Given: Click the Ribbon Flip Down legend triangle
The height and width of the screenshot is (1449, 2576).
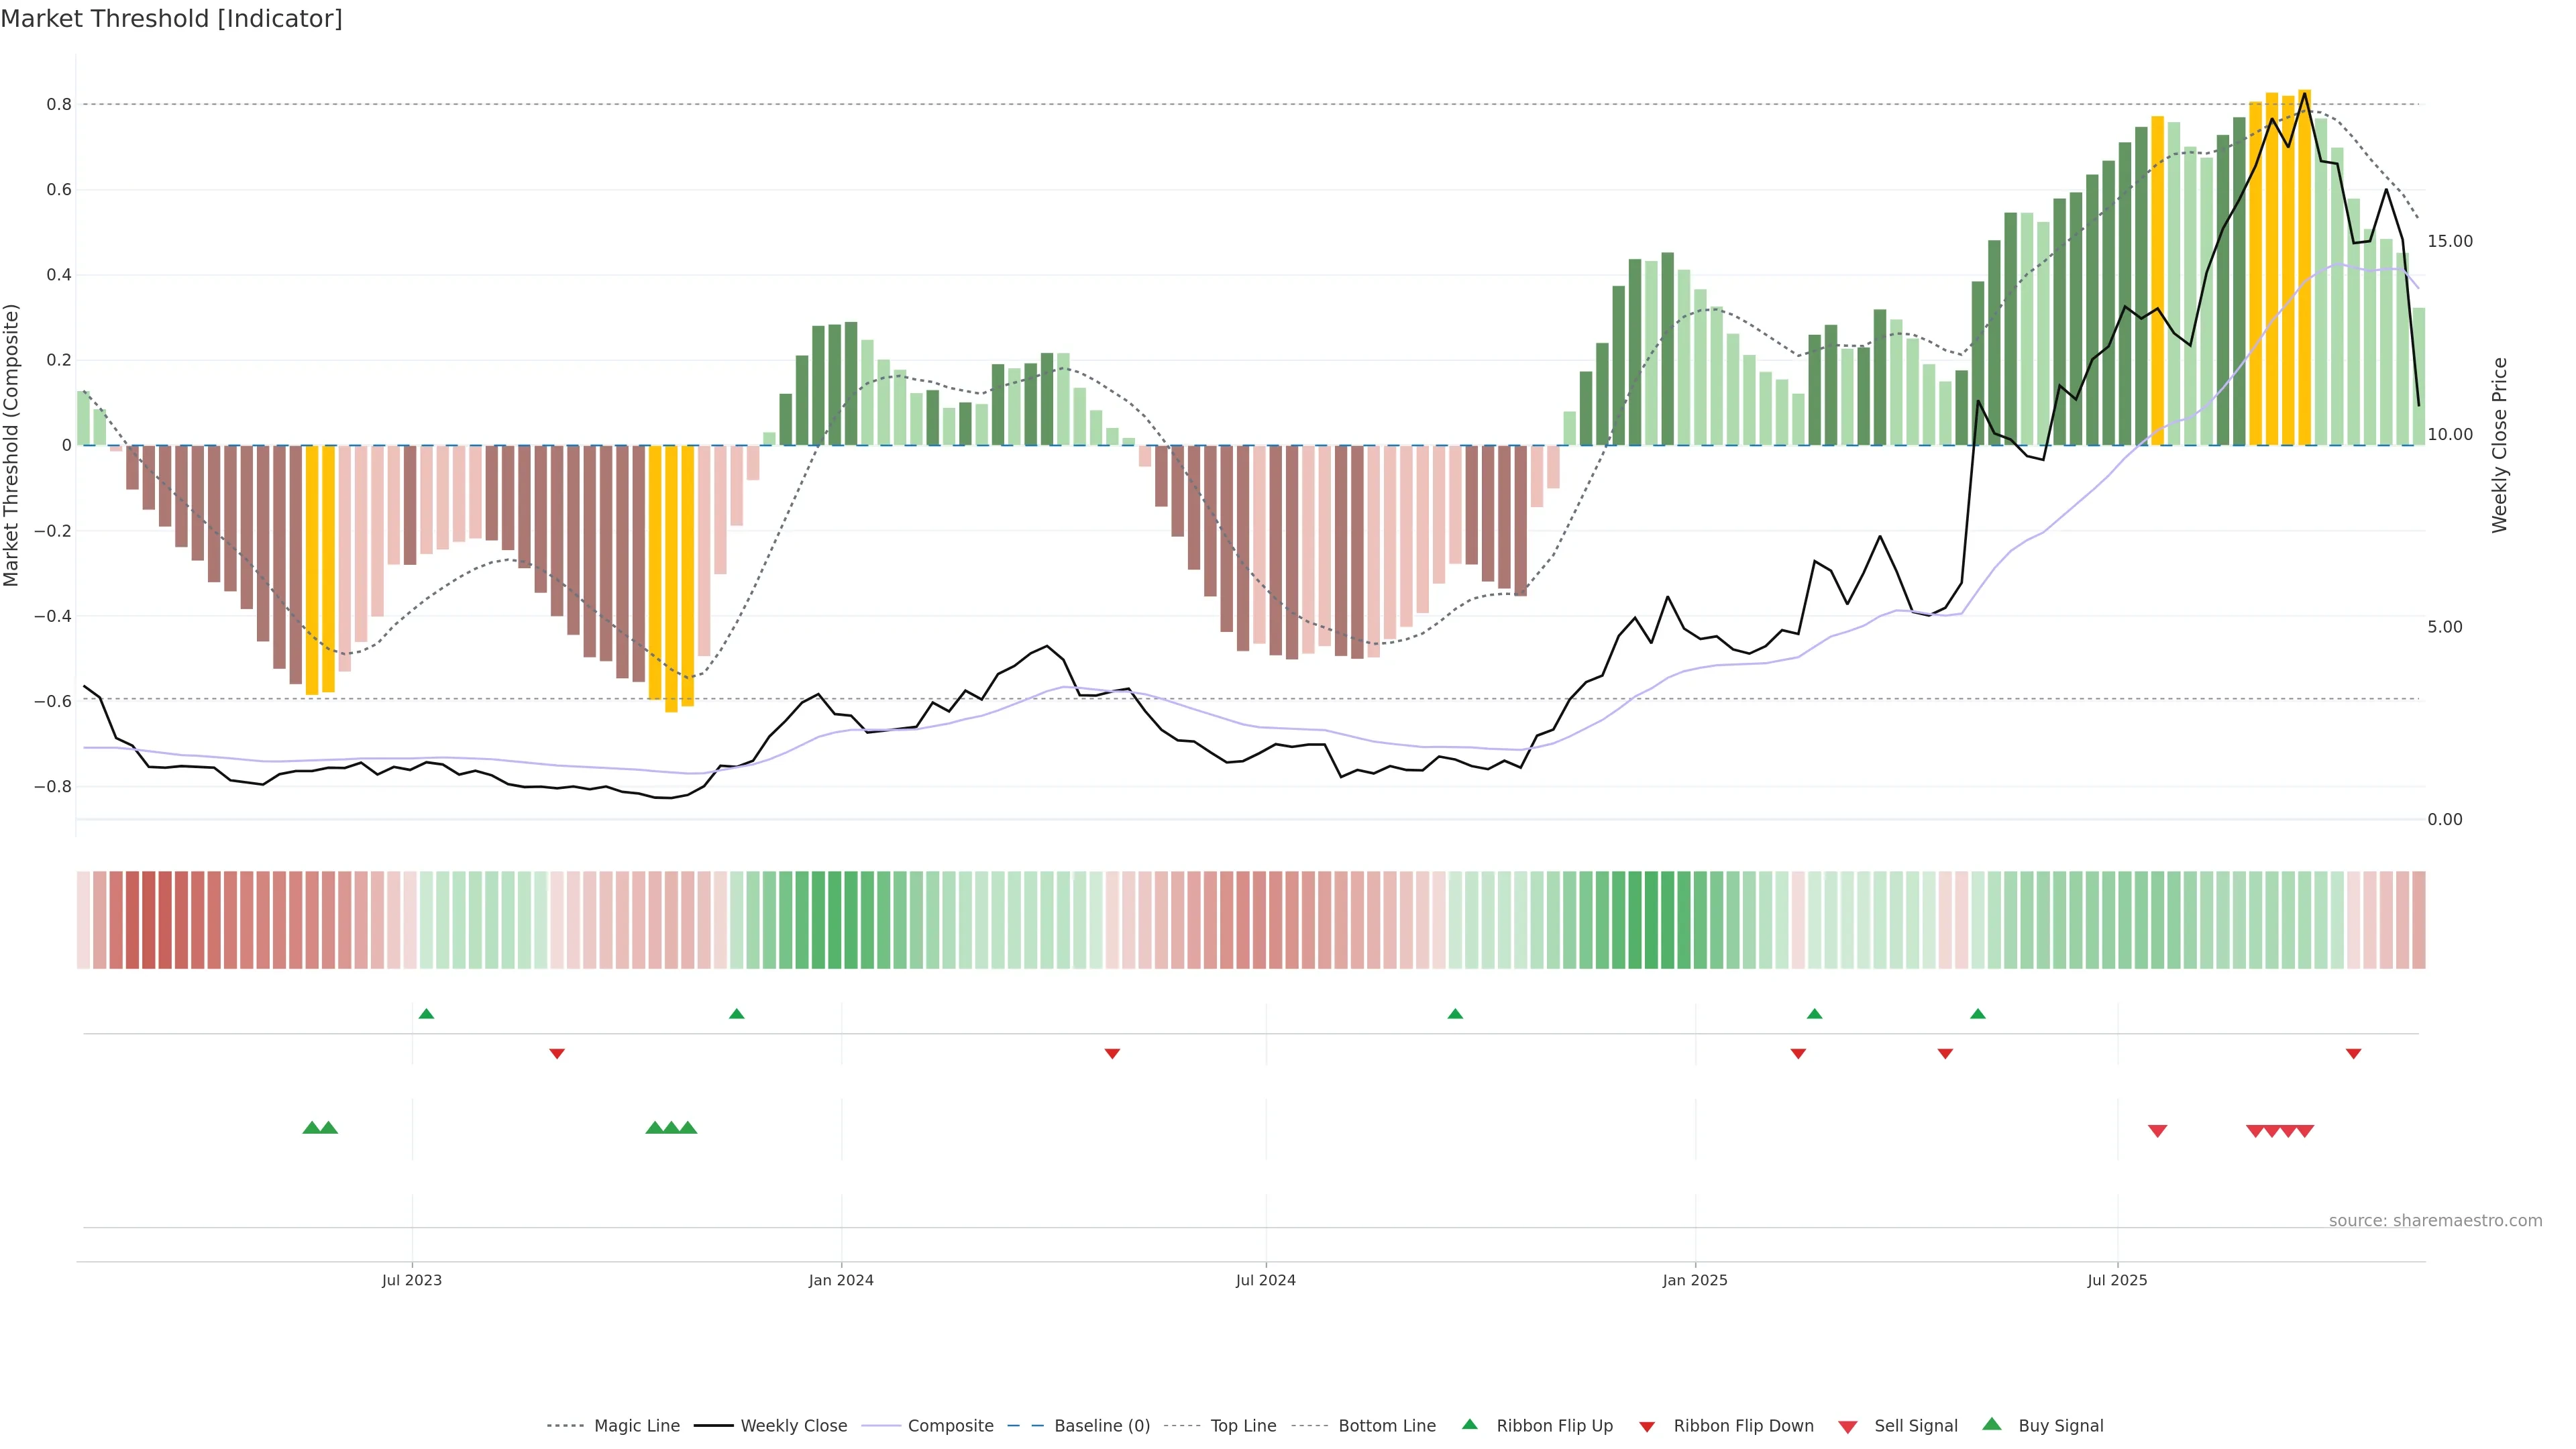Looking at the screenshot, I should (x=1647, y=1426).
